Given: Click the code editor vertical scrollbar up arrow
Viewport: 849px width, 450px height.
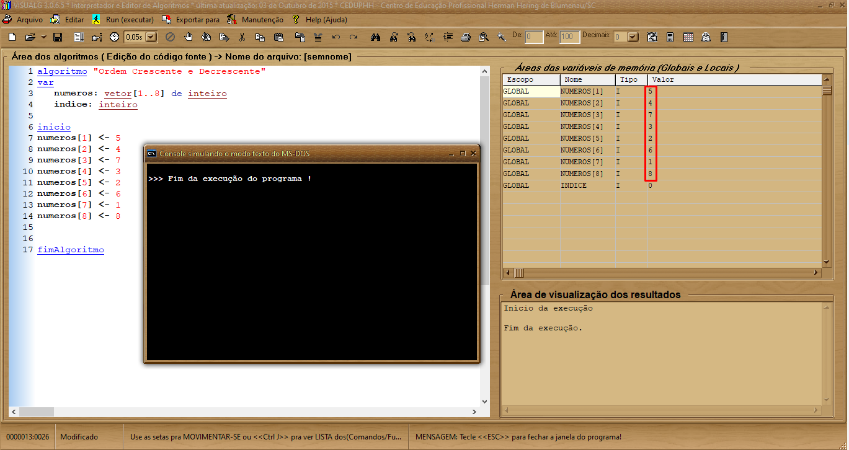Looking at the screenshot, I should tap(485, 71).
